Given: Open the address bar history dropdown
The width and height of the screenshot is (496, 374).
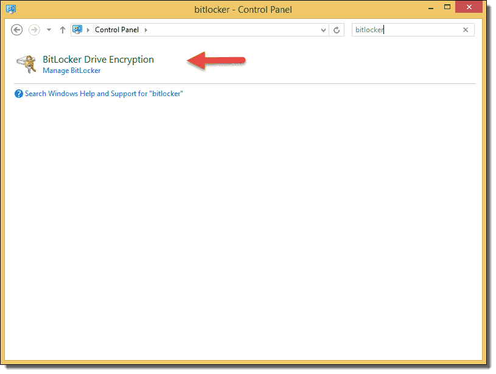Looking at the screenshot, I should click(323, 29).
